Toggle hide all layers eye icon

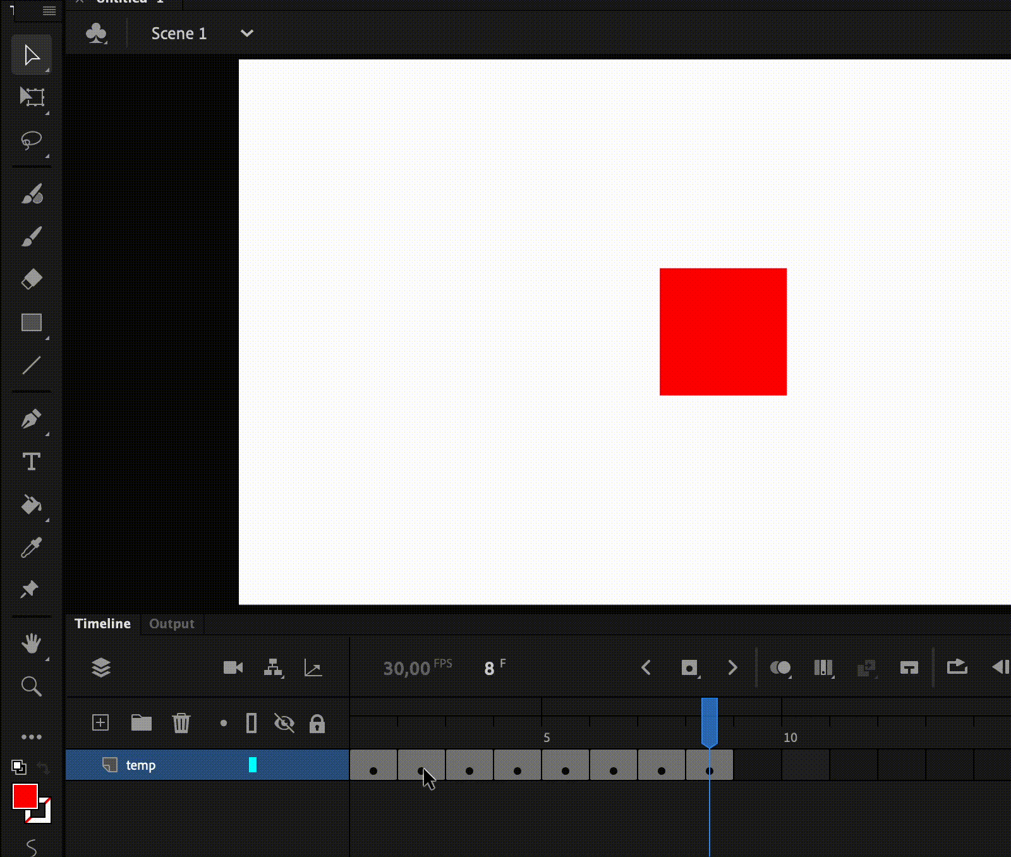tap(284, 723)
